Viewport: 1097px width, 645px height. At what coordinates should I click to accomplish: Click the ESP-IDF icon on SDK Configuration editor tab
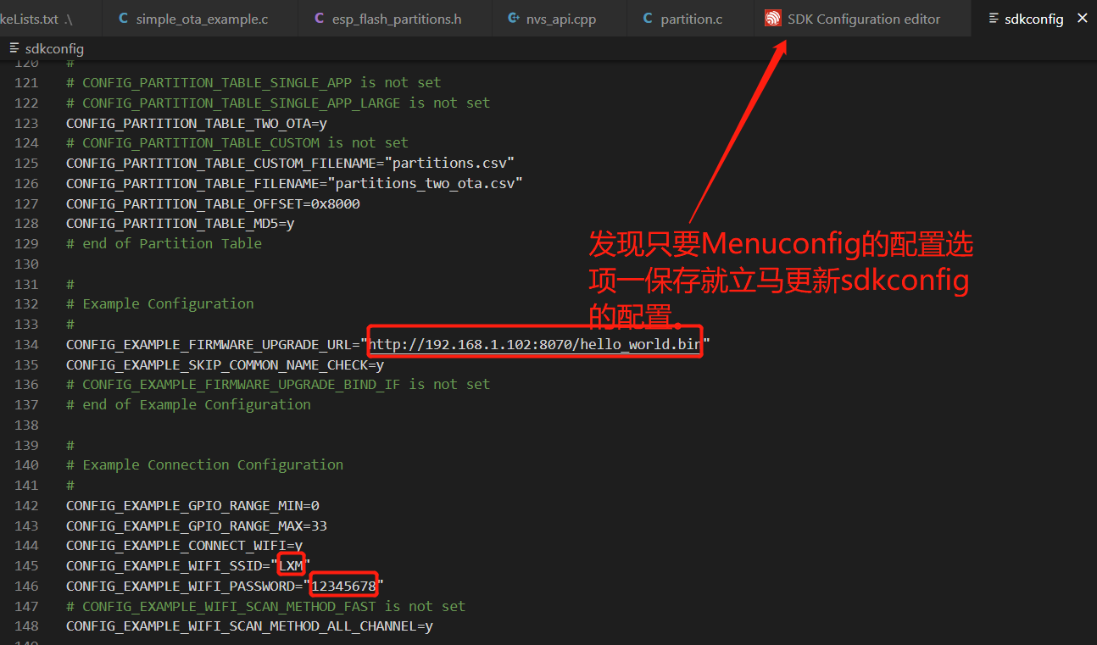tap(773, 18)
